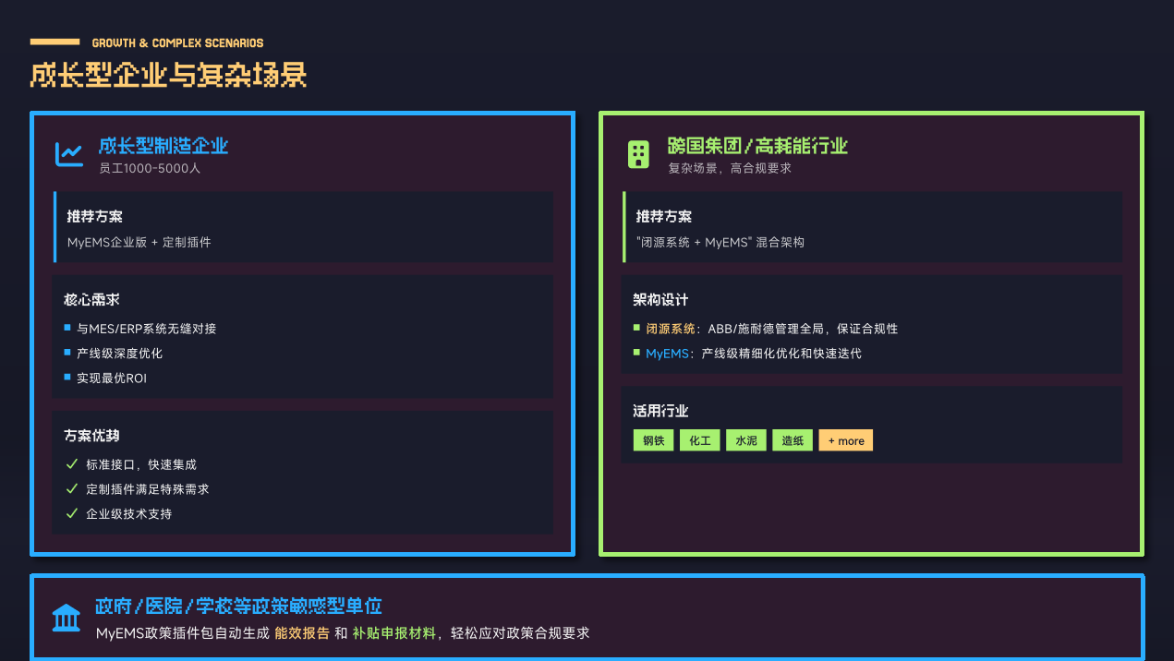Screen dimensions: 1174x661
Task: Click the 方案优势 section heading
Action: coord(91,436)
